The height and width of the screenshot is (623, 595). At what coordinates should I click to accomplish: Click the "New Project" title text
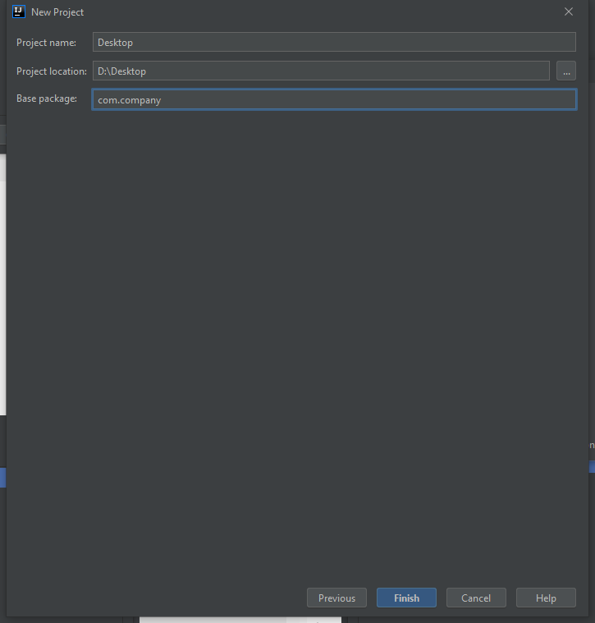click(x=57, y=12)
